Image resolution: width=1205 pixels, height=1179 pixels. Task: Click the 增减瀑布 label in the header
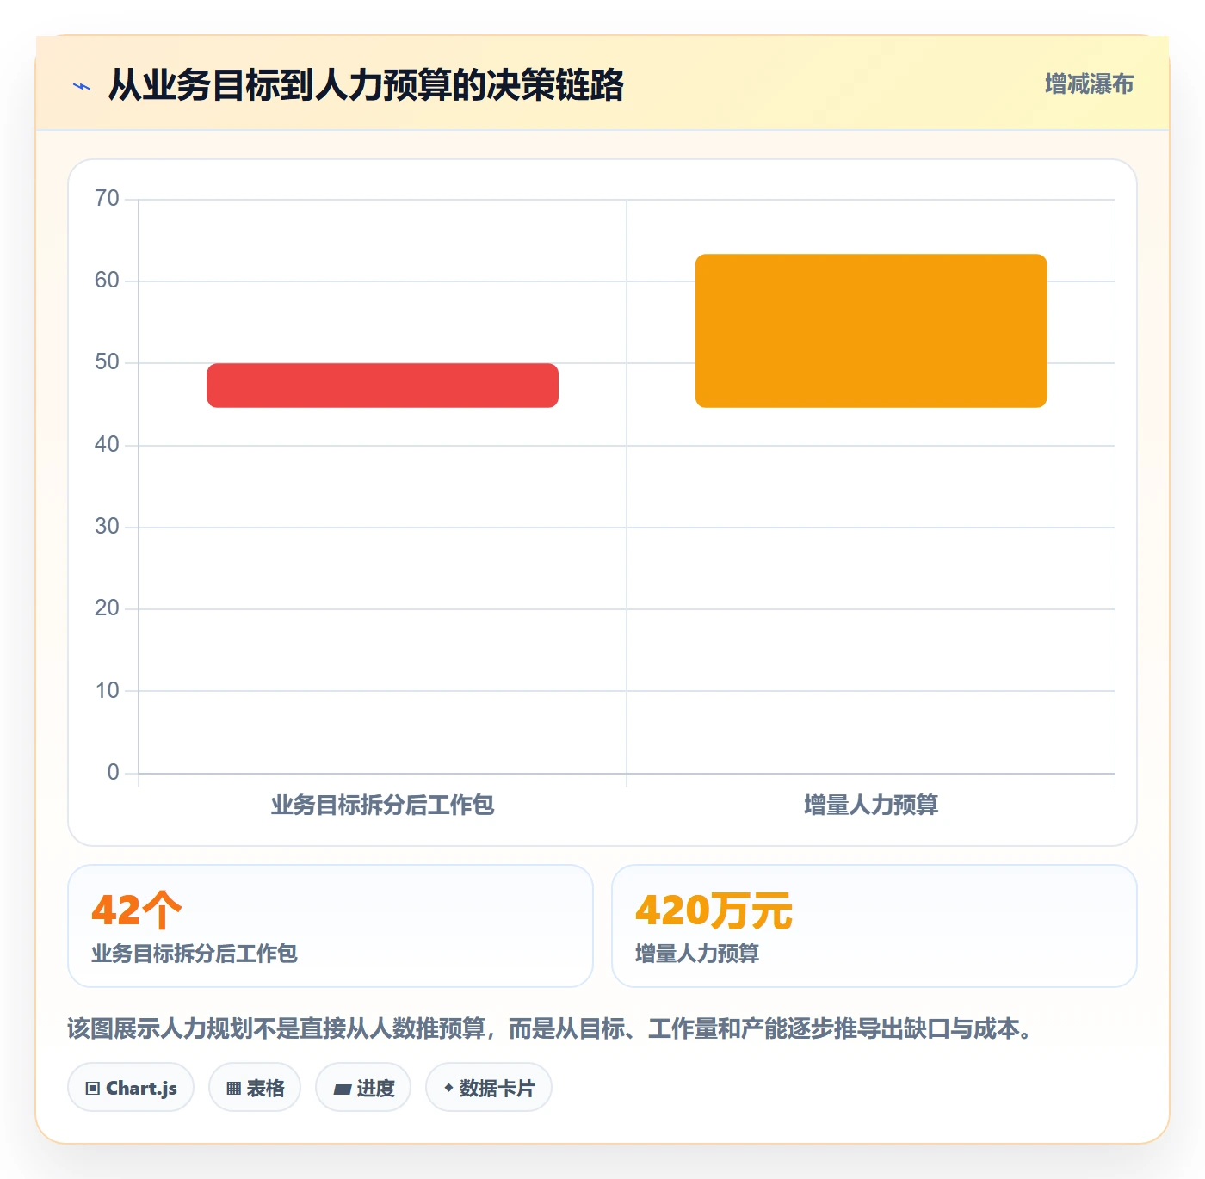[1089, 84]
